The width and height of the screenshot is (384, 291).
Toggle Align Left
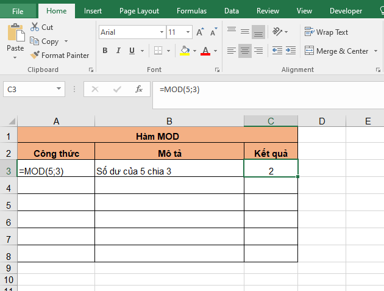tap(232, 51)
